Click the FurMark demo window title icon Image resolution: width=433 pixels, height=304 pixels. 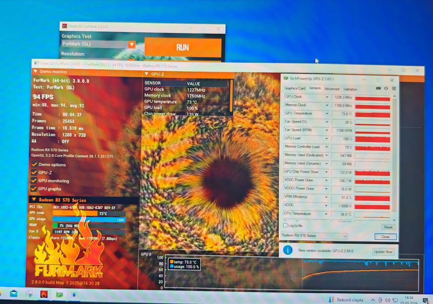coord(36,63)
